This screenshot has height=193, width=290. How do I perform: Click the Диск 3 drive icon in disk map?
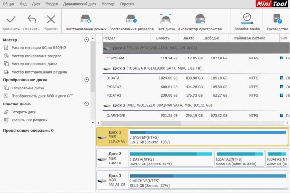pyautogui.click(x=102, y=181)
